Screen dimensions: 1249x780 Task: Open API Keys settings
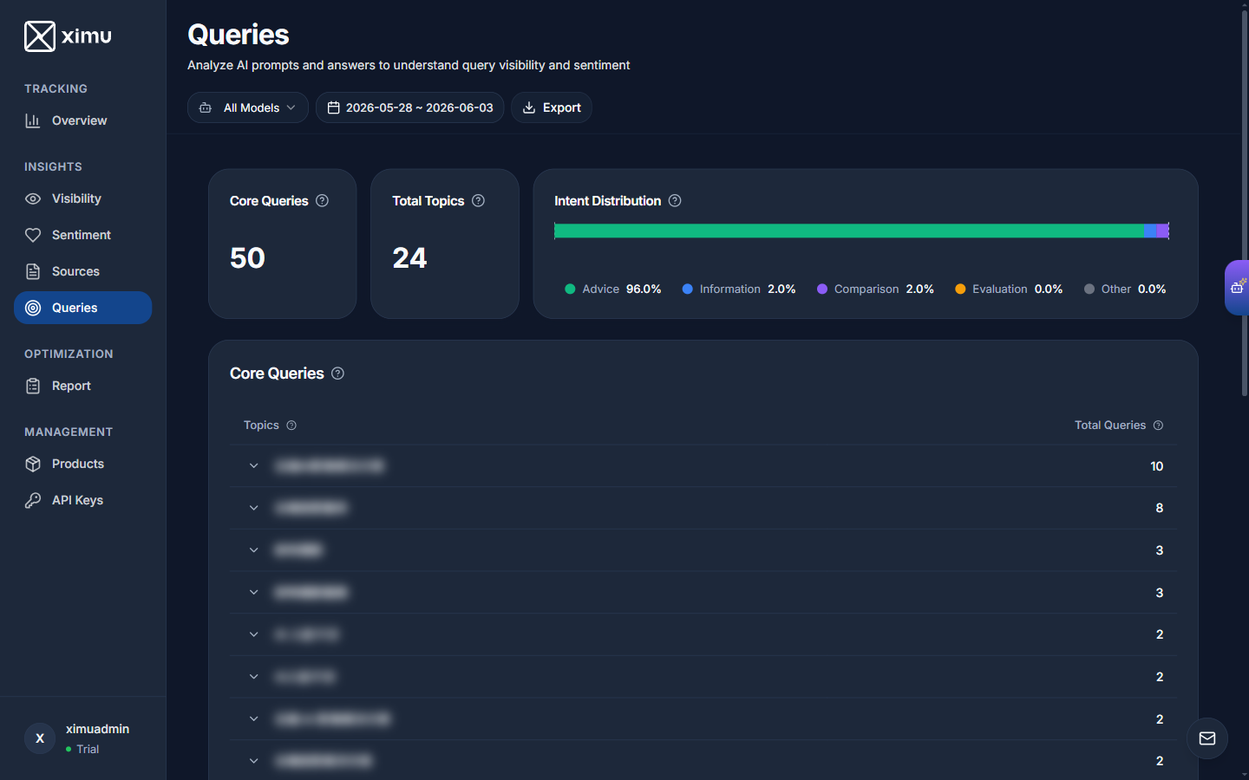82,500
